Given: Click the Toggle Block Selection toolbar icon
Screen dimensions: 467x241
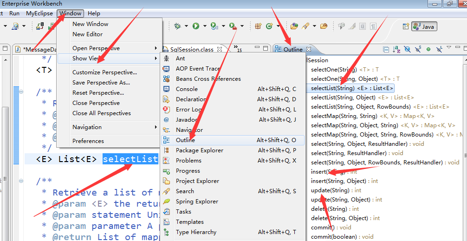Looking at the screenshot, I should point(363,26).
